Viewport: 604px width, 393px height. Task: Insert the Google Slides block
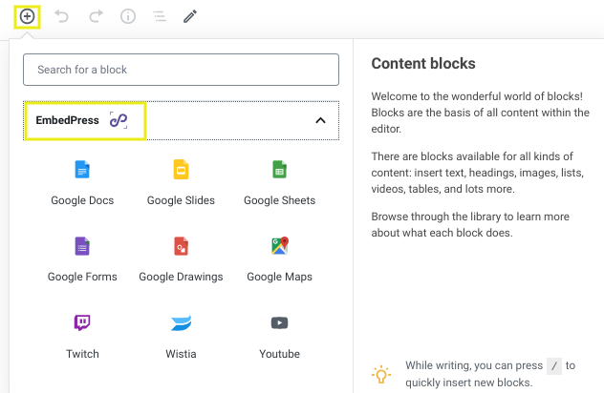pyautogui.click(x=181, y=183)
